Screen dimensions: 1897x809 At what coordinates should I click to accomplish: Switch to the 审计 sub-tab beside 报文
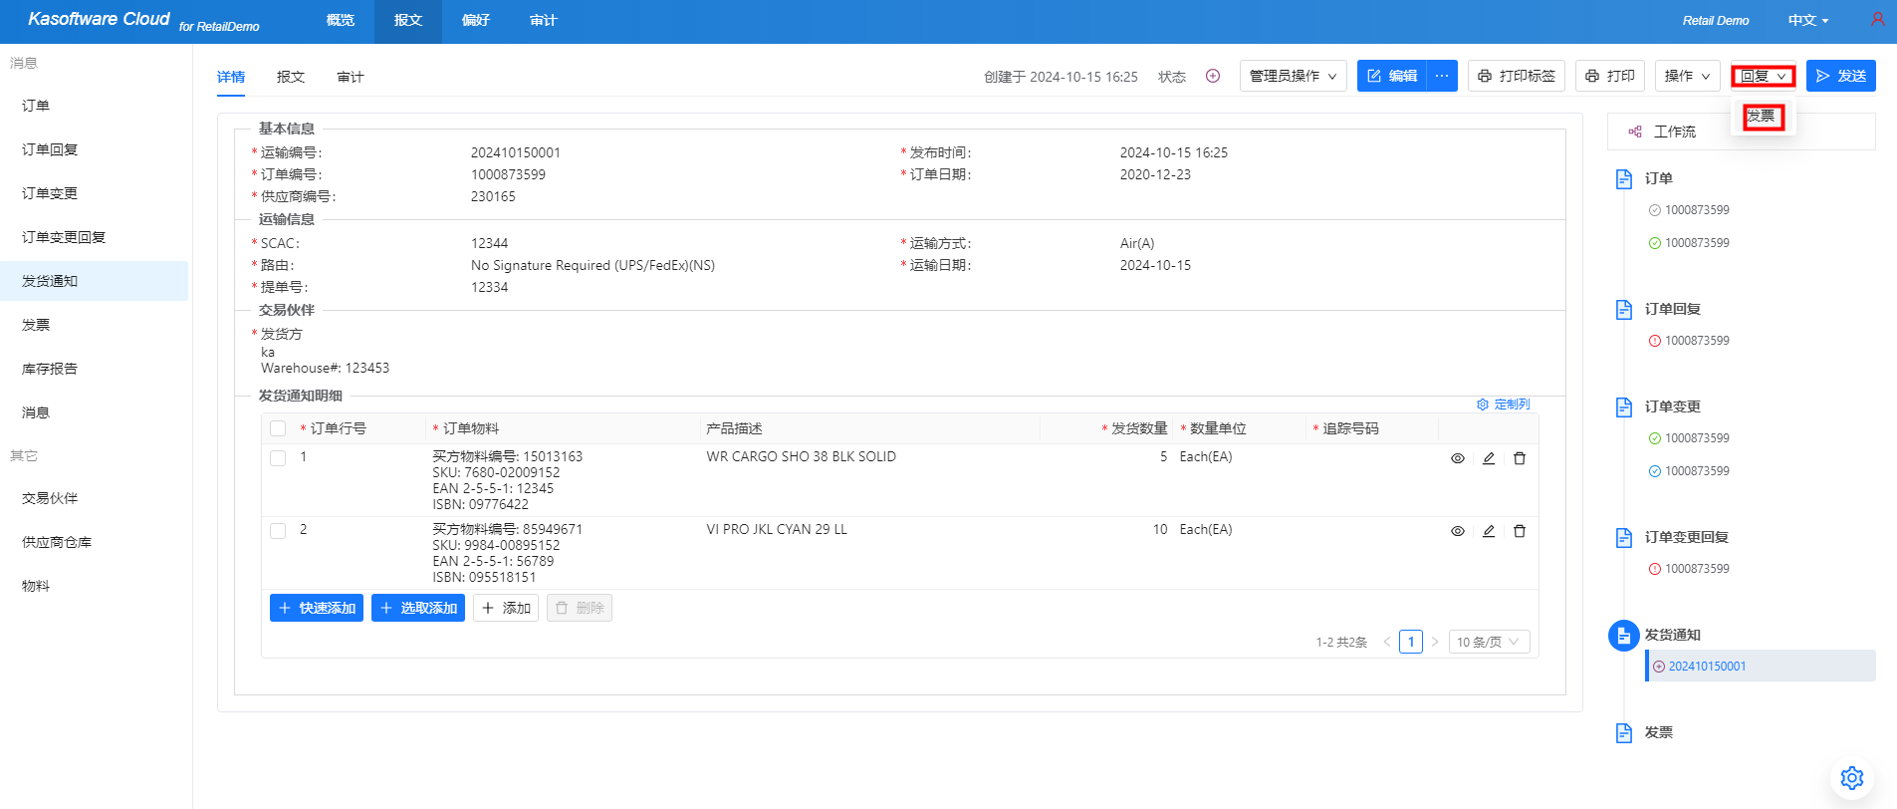pyautogui.click(x=350, y=77)
